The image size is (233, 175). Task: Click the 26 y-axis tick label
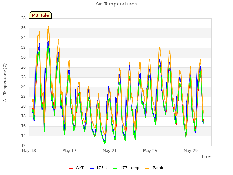point(23,77)
